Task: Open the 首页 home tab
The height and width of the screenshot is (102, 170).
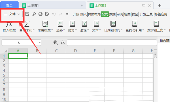Action: [9, 5]
